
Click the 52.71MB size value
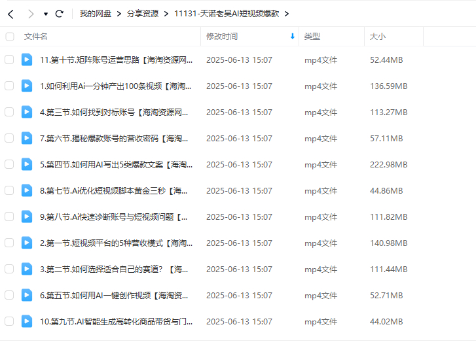point(386,295)
